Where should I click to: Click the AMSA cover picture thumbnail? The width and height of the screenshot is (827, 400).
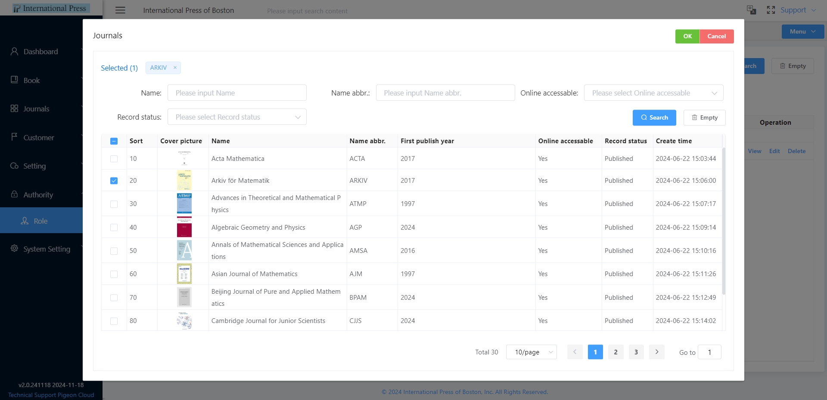click(184, 250)
